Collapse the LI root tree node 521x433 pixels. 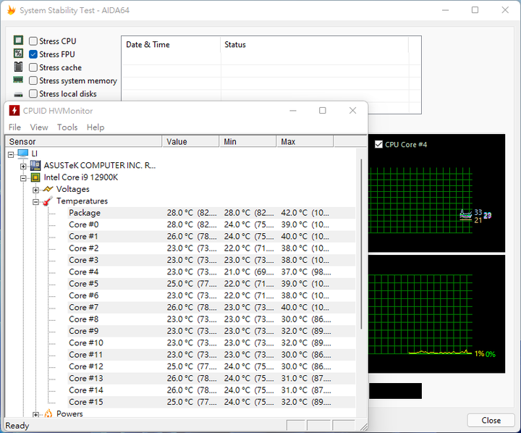[11, 155]
